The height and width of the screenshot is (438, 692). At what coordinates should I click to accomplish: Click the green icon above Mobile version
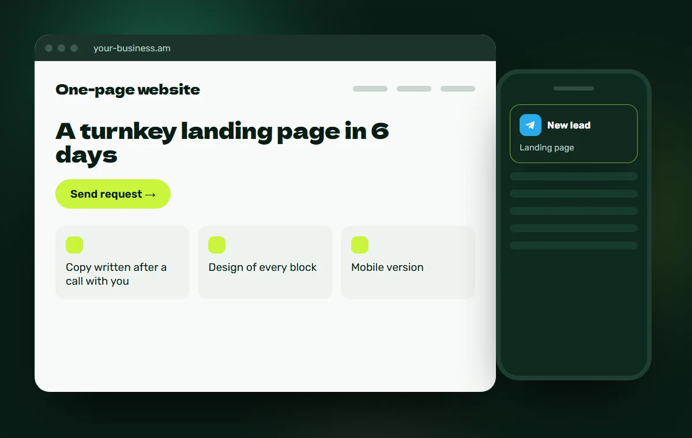[360, 245]
